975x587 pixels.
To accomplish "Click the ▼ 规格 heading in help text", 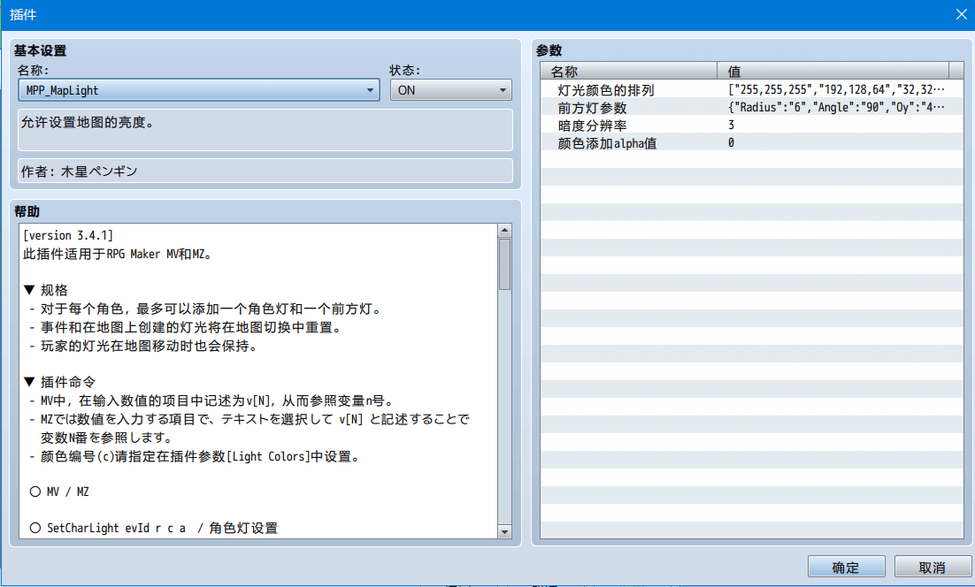I will coord(45,290).
